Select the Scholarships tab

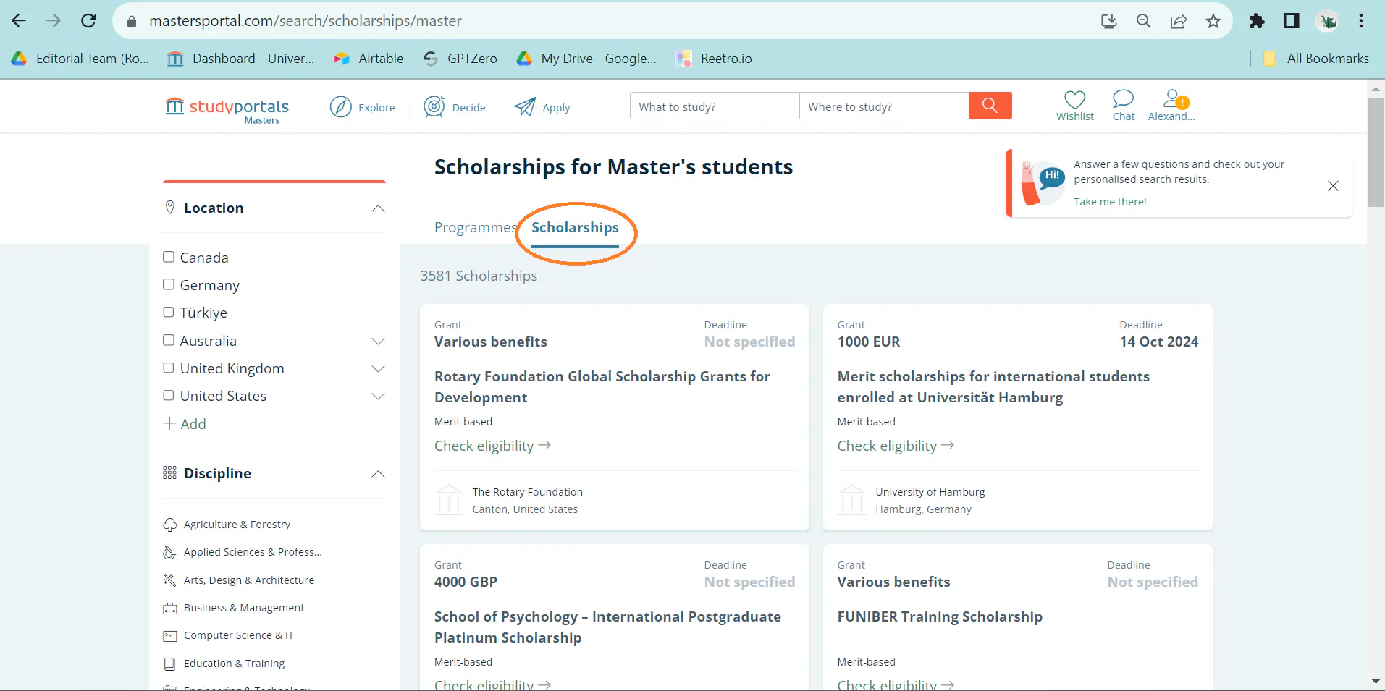[x=575, y=227]
